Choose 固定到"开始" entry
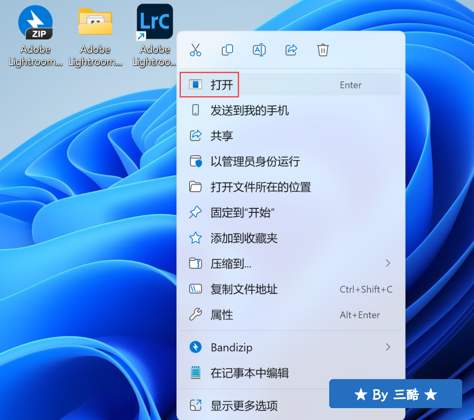Screen dimensions: 474x420 pos(290,212)
